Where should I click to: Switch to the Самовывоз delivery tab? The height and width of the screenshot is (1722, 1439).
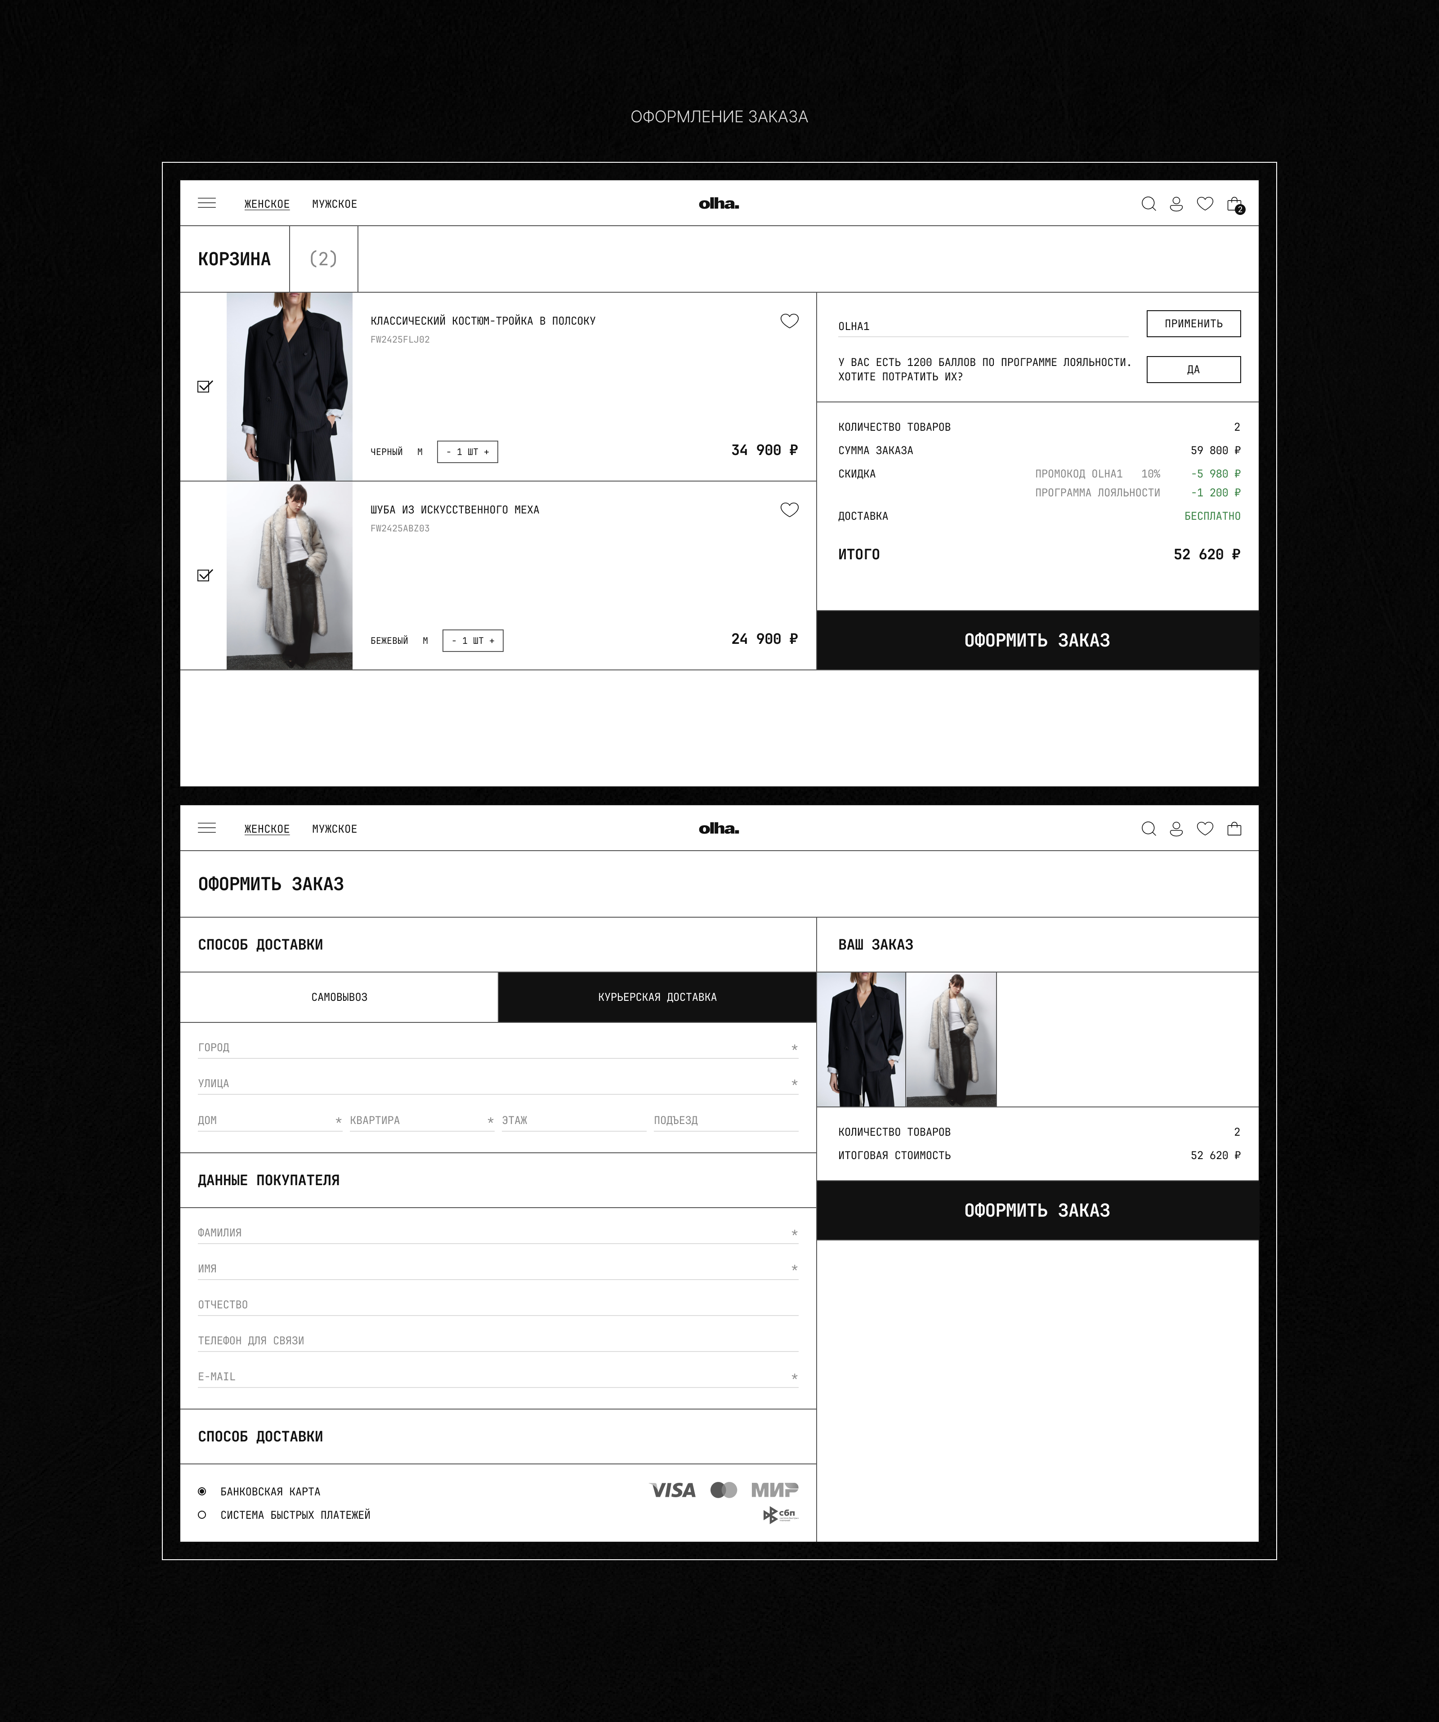339,997
